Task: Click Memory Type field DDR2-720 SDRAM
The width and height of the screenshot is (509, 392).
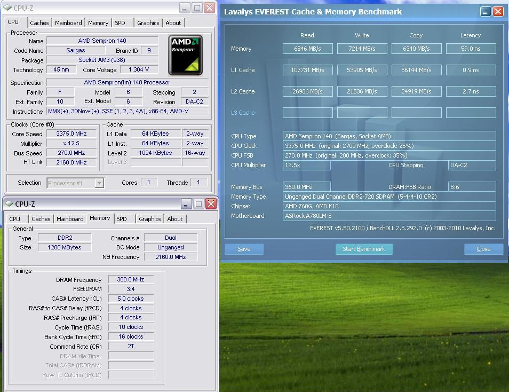Action: 389,197
